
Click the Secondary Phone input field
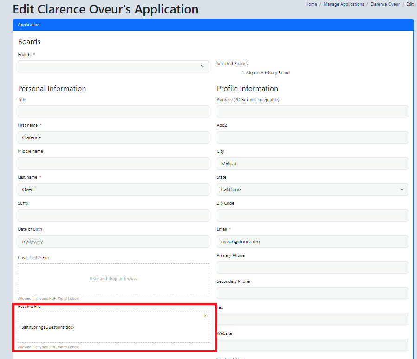pyautogui.click(x=312, y=294)
